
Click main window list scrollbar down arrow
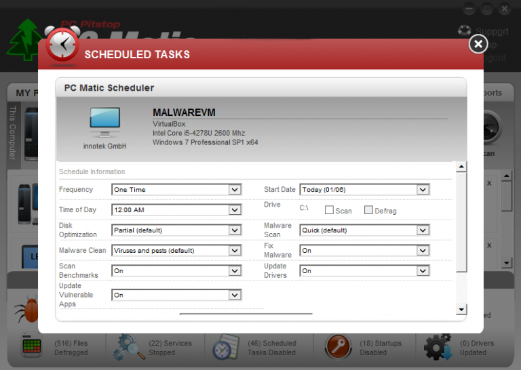[506, 263]
